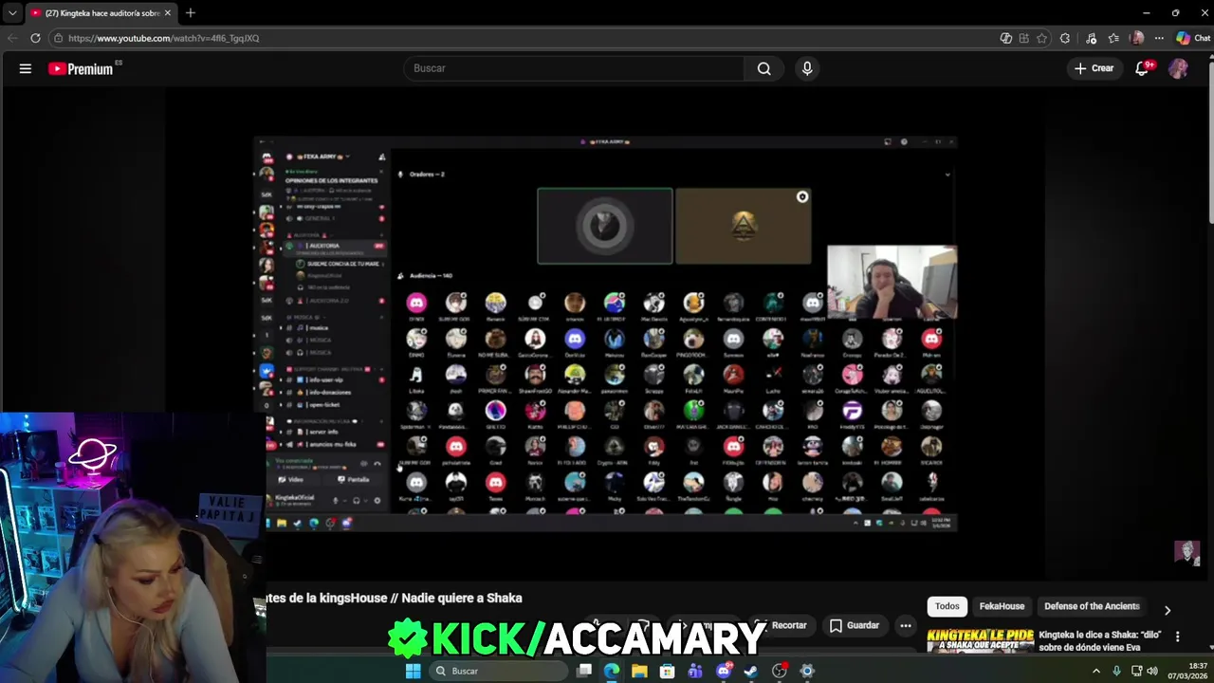Open the media control music icon

point(1091,38)
